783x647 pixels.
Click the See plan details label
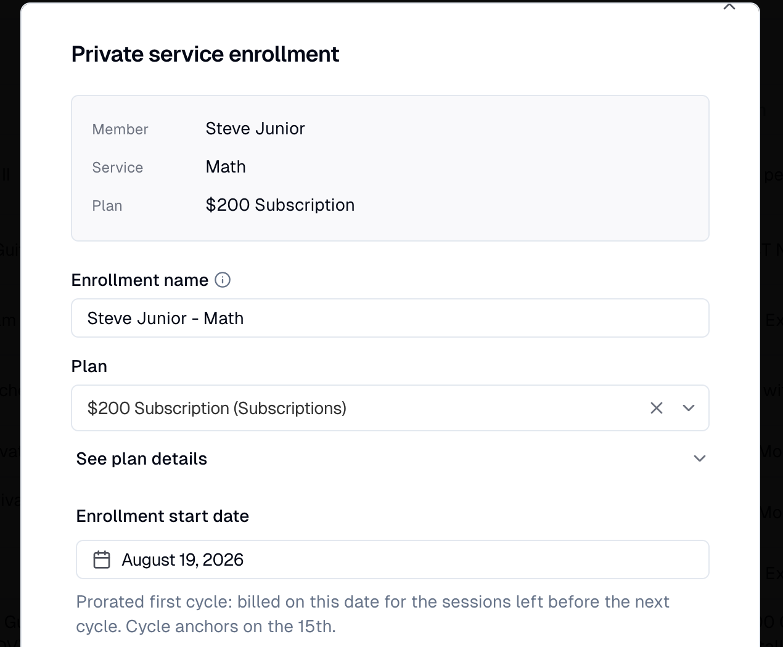(x=142, y=459)
